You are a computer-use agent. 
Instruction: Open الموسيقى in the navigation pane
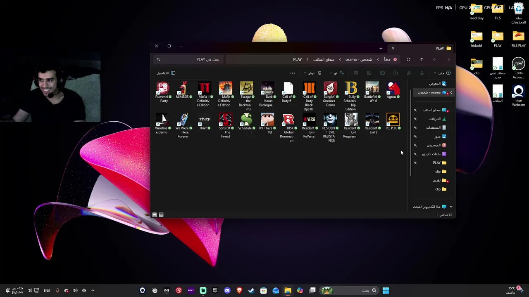tap(436, 145)
